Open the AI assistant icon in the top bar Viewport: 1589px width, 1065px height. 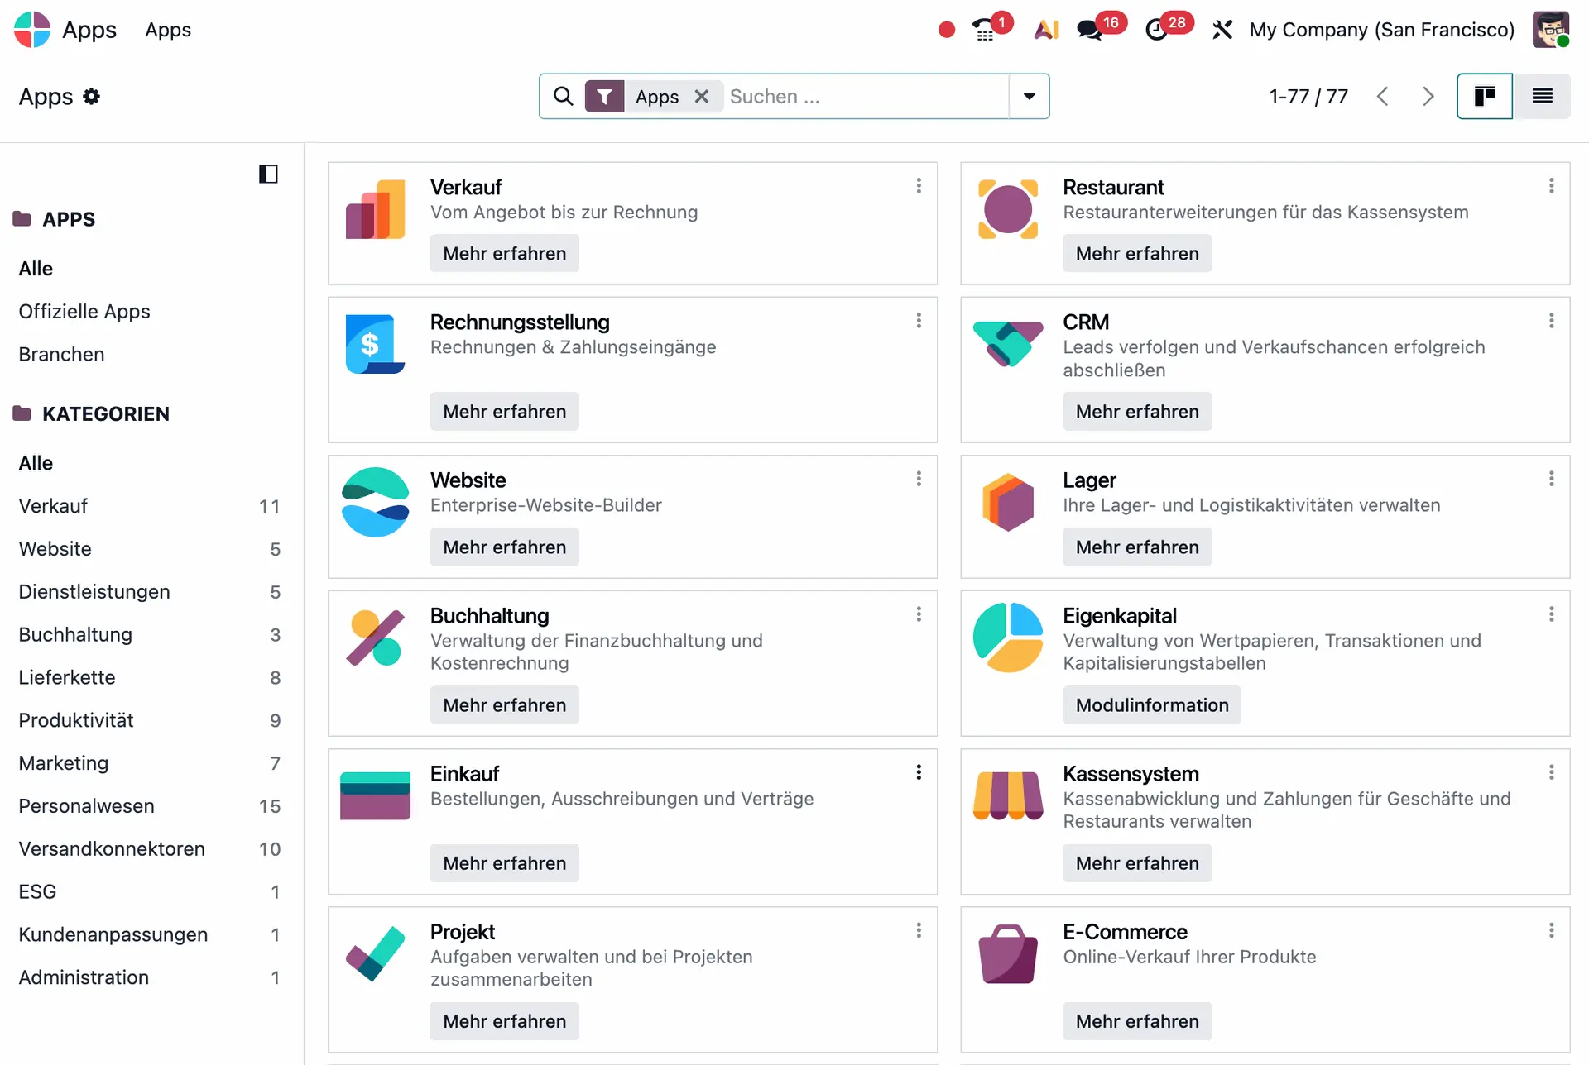click(x=1046, y=29)
